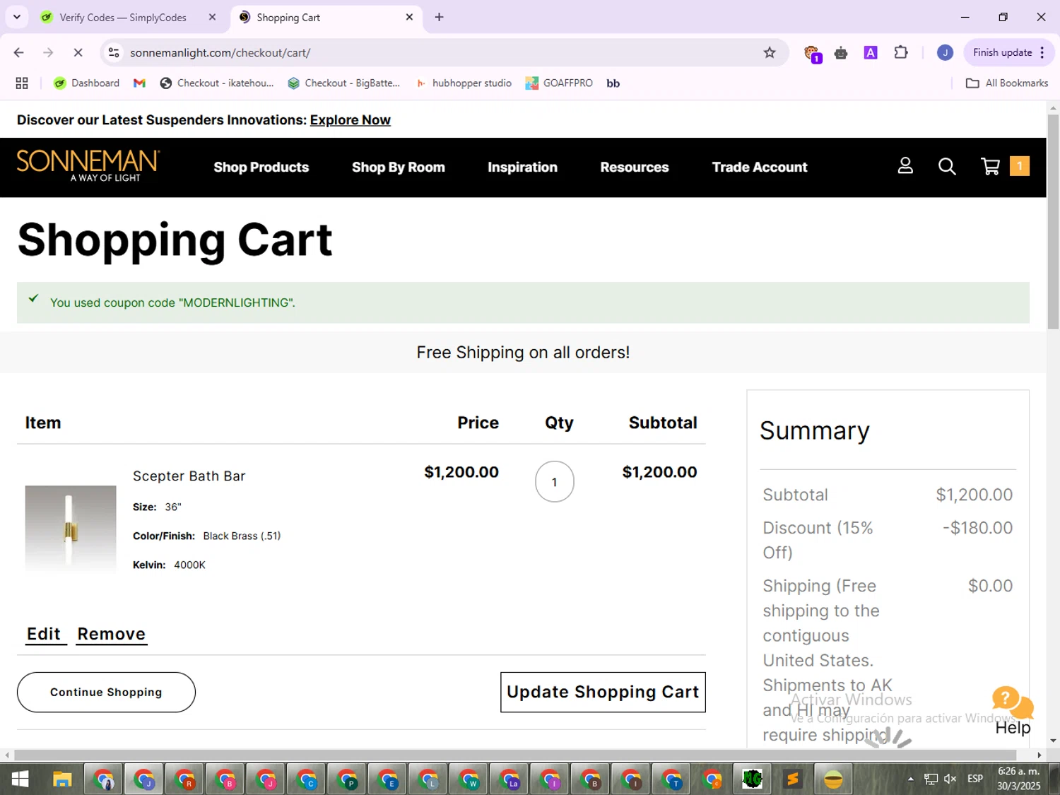
Task: Open the Extensions puzzle icon
Action: [x=901, y=52]
